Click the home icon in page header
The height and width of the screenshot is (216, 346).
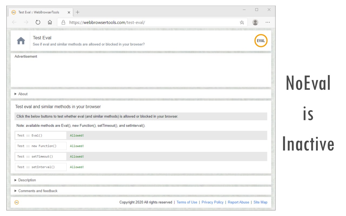21,41
